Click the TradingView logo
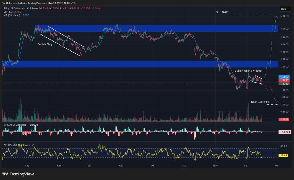 tap(18, 174)
